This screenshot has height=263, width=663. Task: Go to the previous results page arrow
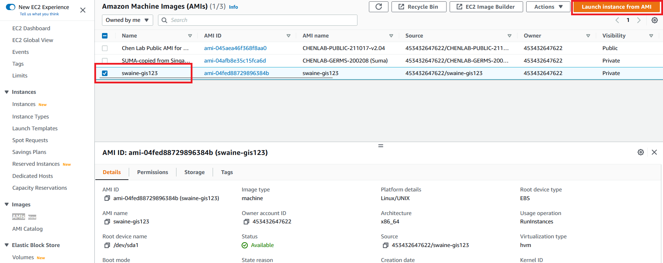click(x=617, y=20)
